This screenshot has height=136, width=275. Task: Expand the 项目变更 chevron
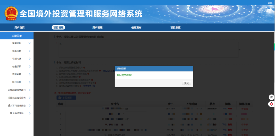[30, 74]
